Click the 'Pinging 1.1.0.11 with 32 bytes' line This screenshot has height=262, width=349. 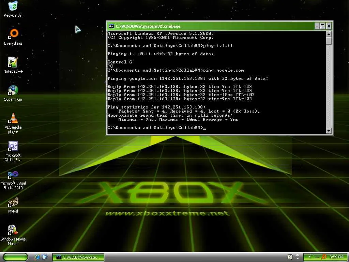pos(161,54)
